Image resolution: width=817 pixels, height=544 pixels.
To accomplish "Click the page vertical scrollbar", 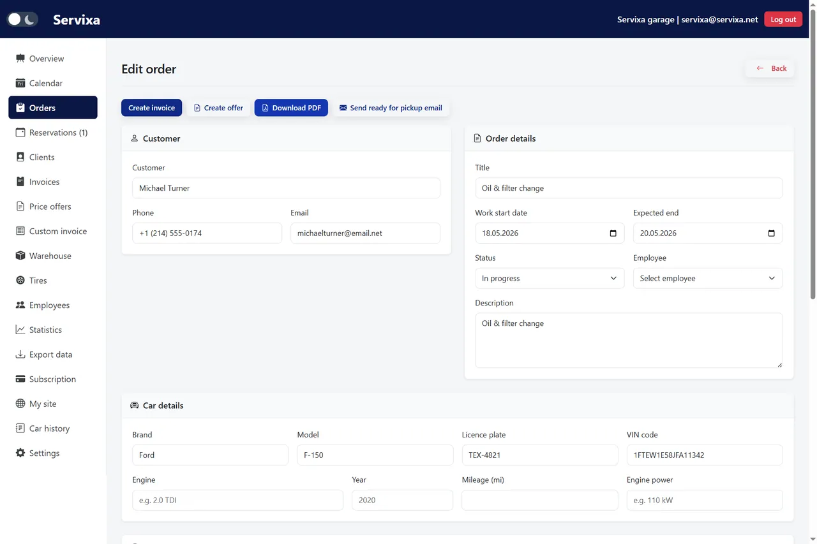I will click(813, 153).
